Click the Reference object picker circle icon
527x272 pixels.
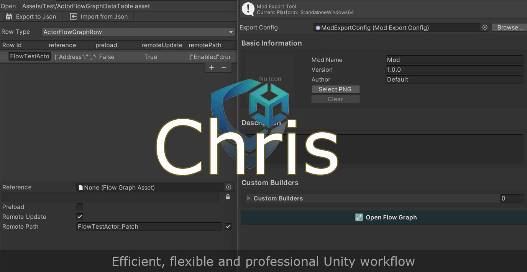[229, 187]
